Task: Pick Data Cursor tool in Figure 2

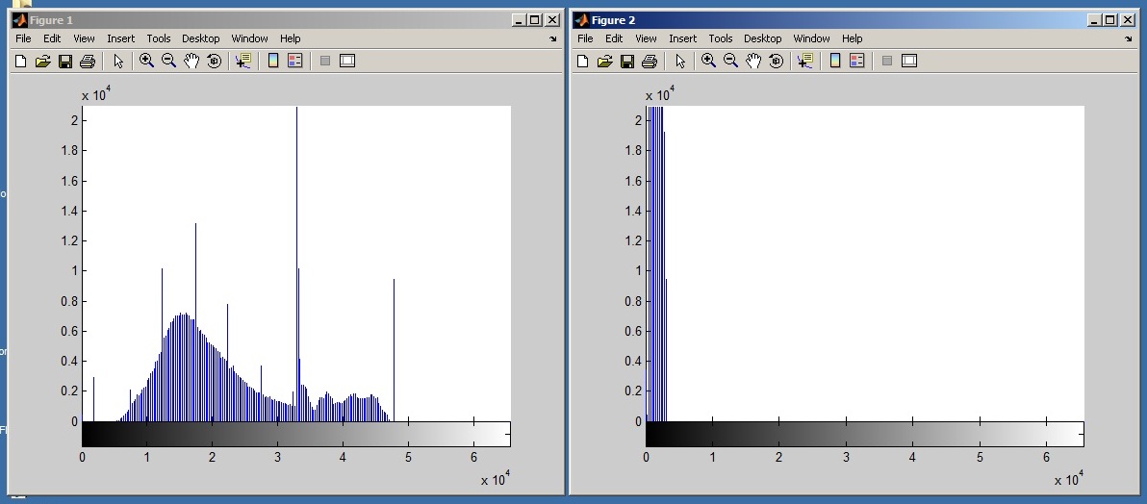Action: click(804, 61)
